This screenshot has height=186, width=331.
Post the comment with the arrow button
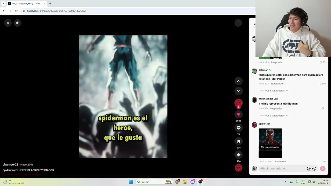pyautogui.click(x=322, y=168)
